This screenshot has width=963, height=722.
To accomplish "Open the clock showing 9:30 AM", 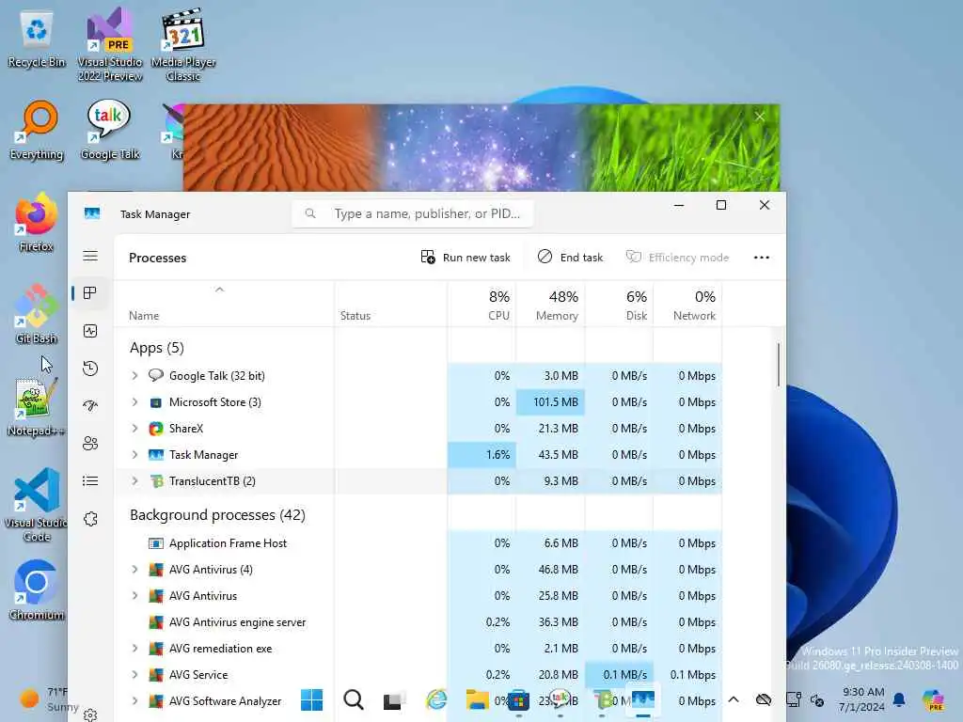I will [x=862, y=699].
